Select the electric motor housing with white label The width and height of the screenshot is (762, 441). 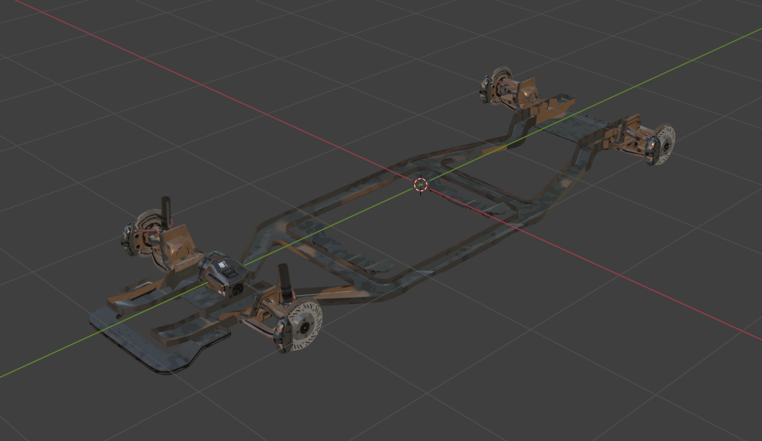(223, 273)
